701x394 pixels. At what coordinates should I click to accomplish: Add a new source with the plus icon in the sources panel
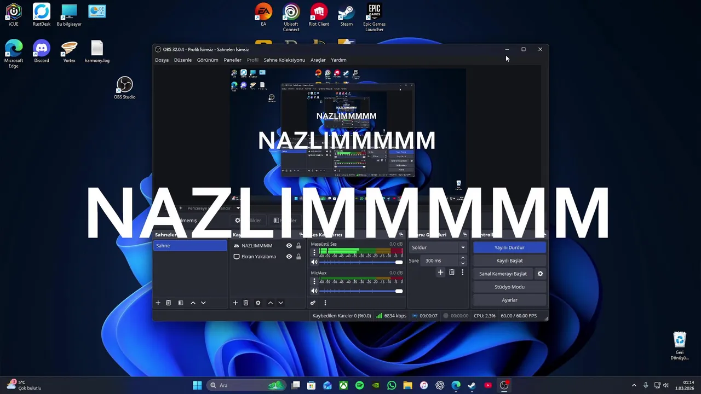click(235, 303)
